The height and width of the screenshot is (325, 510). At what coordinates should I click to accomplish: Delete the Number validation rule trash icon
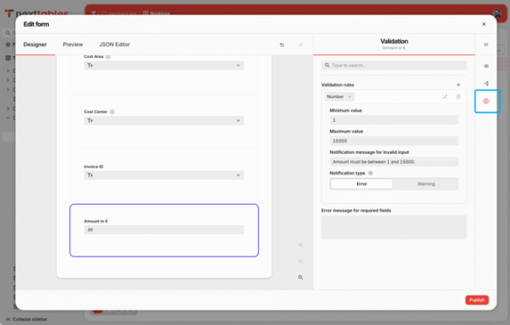[458, 97]
